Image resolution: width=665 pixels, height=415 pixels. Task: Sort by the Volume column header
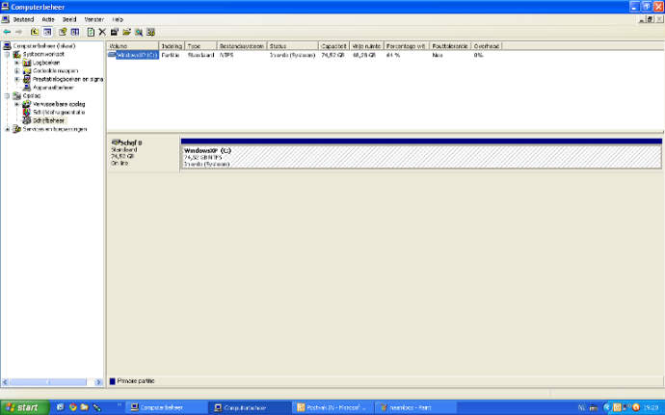click(x=133, y=46)
